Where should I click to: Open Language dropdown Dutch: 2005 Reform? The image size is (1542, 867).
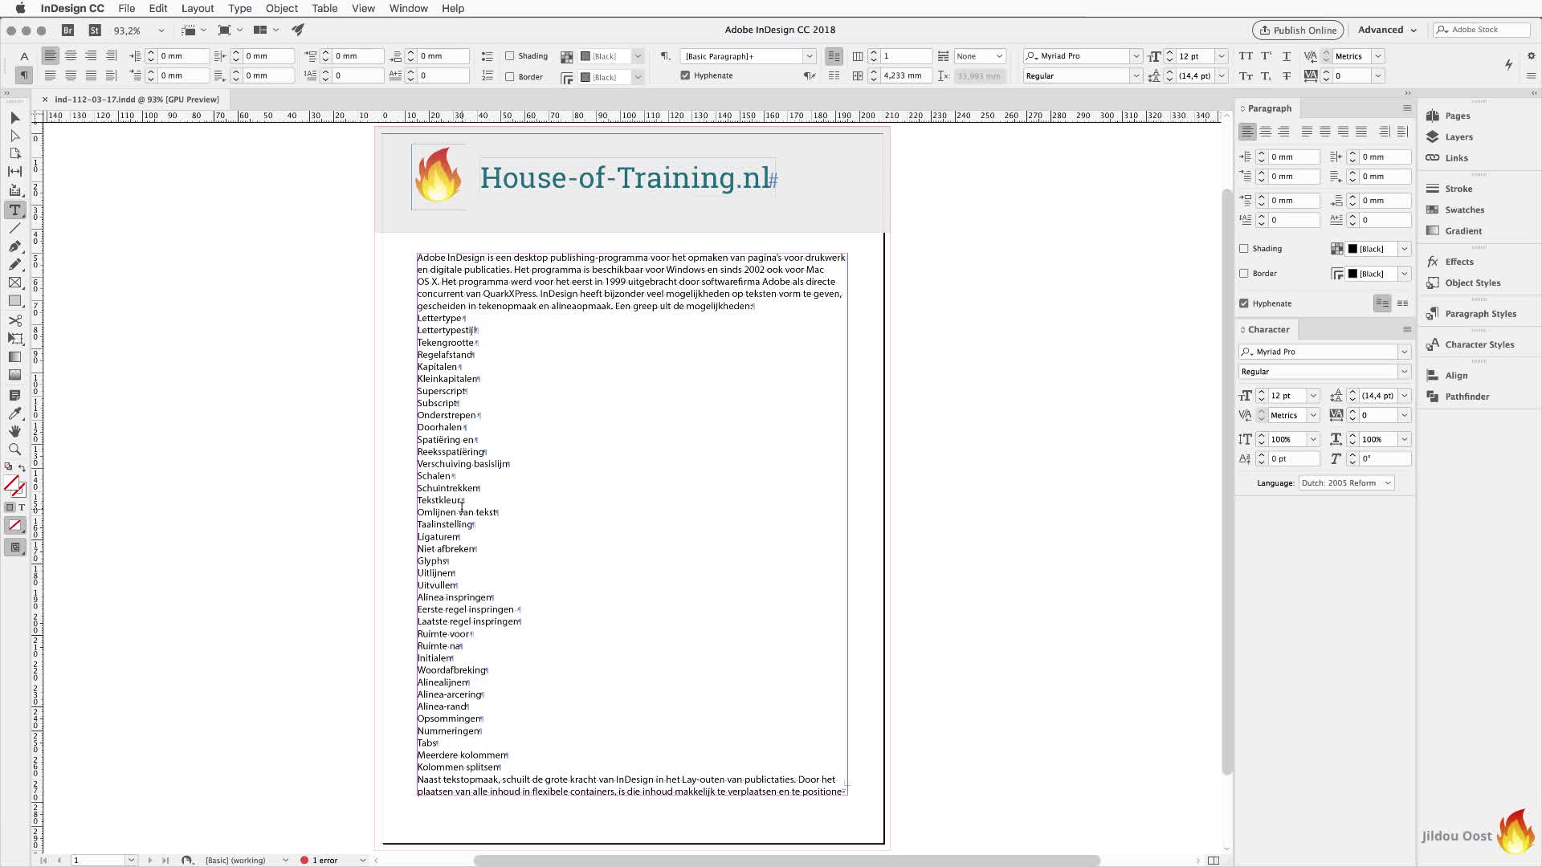pos(1346,483)
